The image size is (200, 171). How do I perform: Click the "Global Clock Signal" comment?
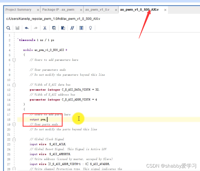(x=47, y=139)
